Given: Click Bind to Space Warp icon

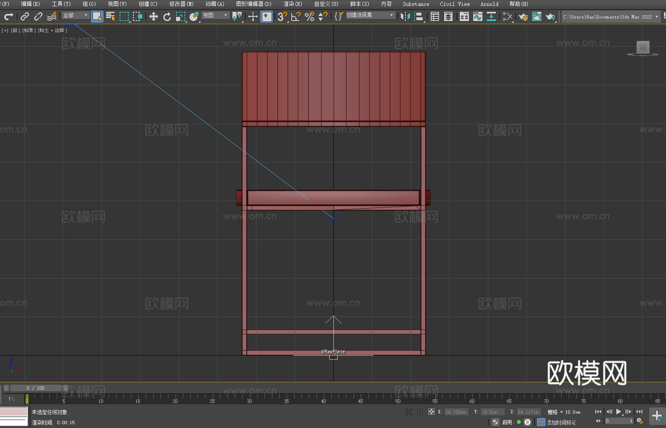Looking at the screenshot, I should pyautogui.click(x=52, y=16).
